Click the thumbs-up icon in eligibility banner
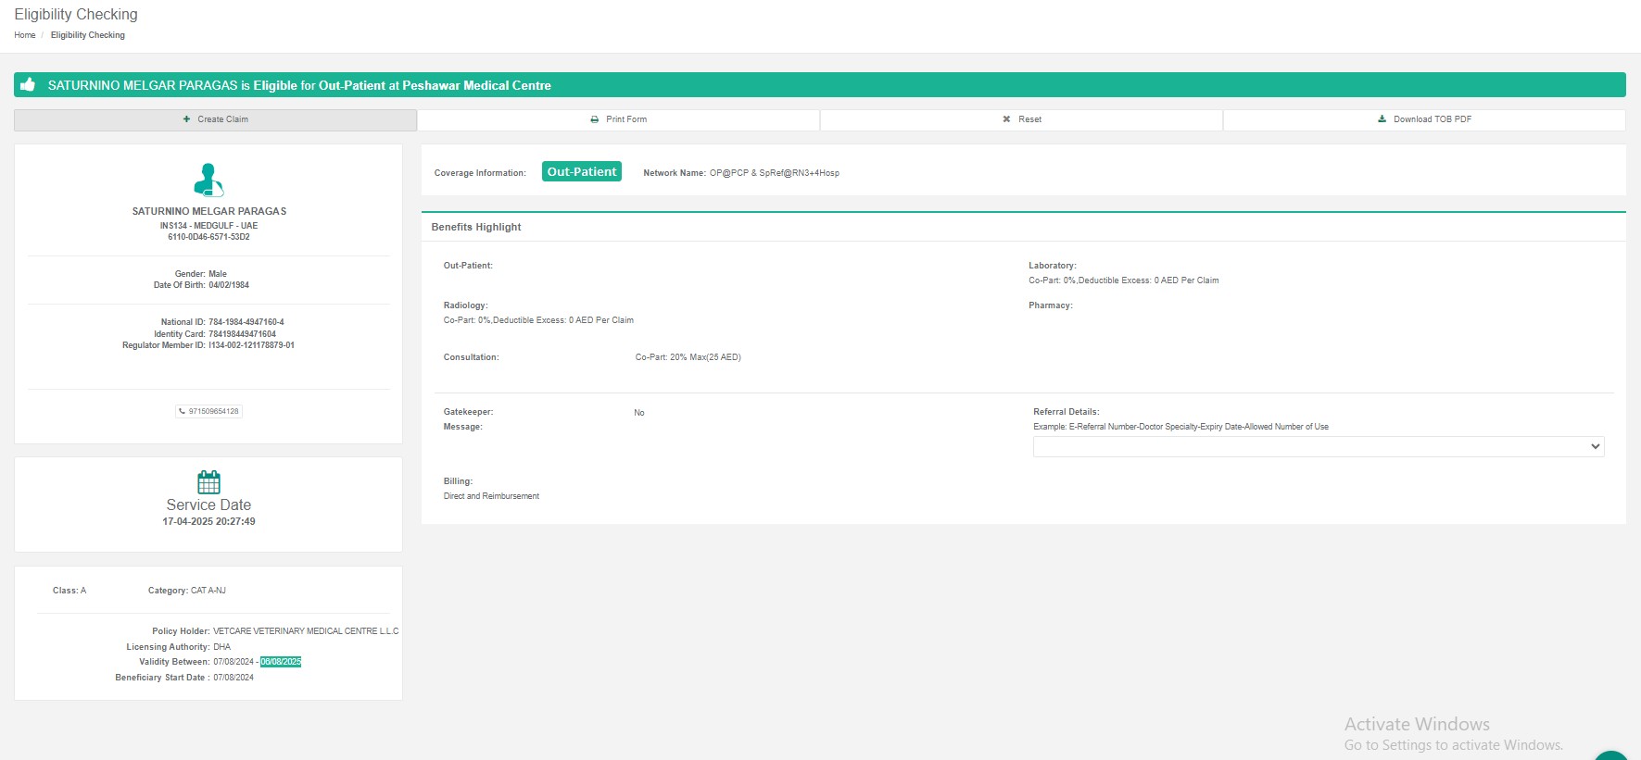Viewport: 1641px width, 760px height. (x=28, y=84)
